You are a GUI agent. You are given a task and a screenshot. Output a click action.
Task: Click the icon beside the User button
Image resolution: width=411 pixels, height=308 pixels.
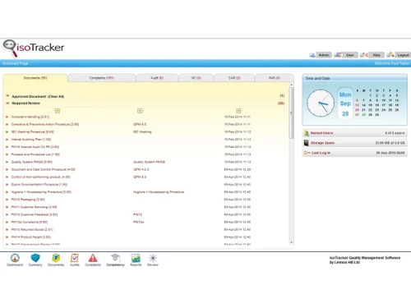pyautogui.click(x=338, y=55)
